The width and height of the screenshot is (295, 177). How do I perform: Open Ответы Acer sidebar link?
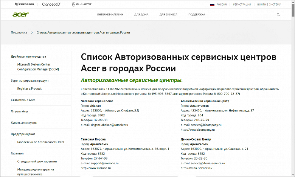[19, 111]
